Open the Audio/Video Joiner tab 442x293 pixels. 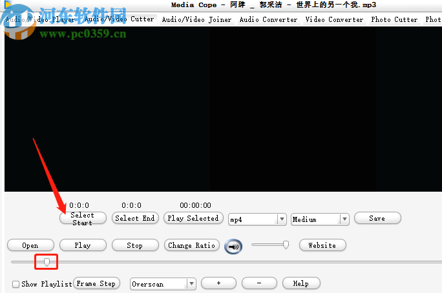196,20
